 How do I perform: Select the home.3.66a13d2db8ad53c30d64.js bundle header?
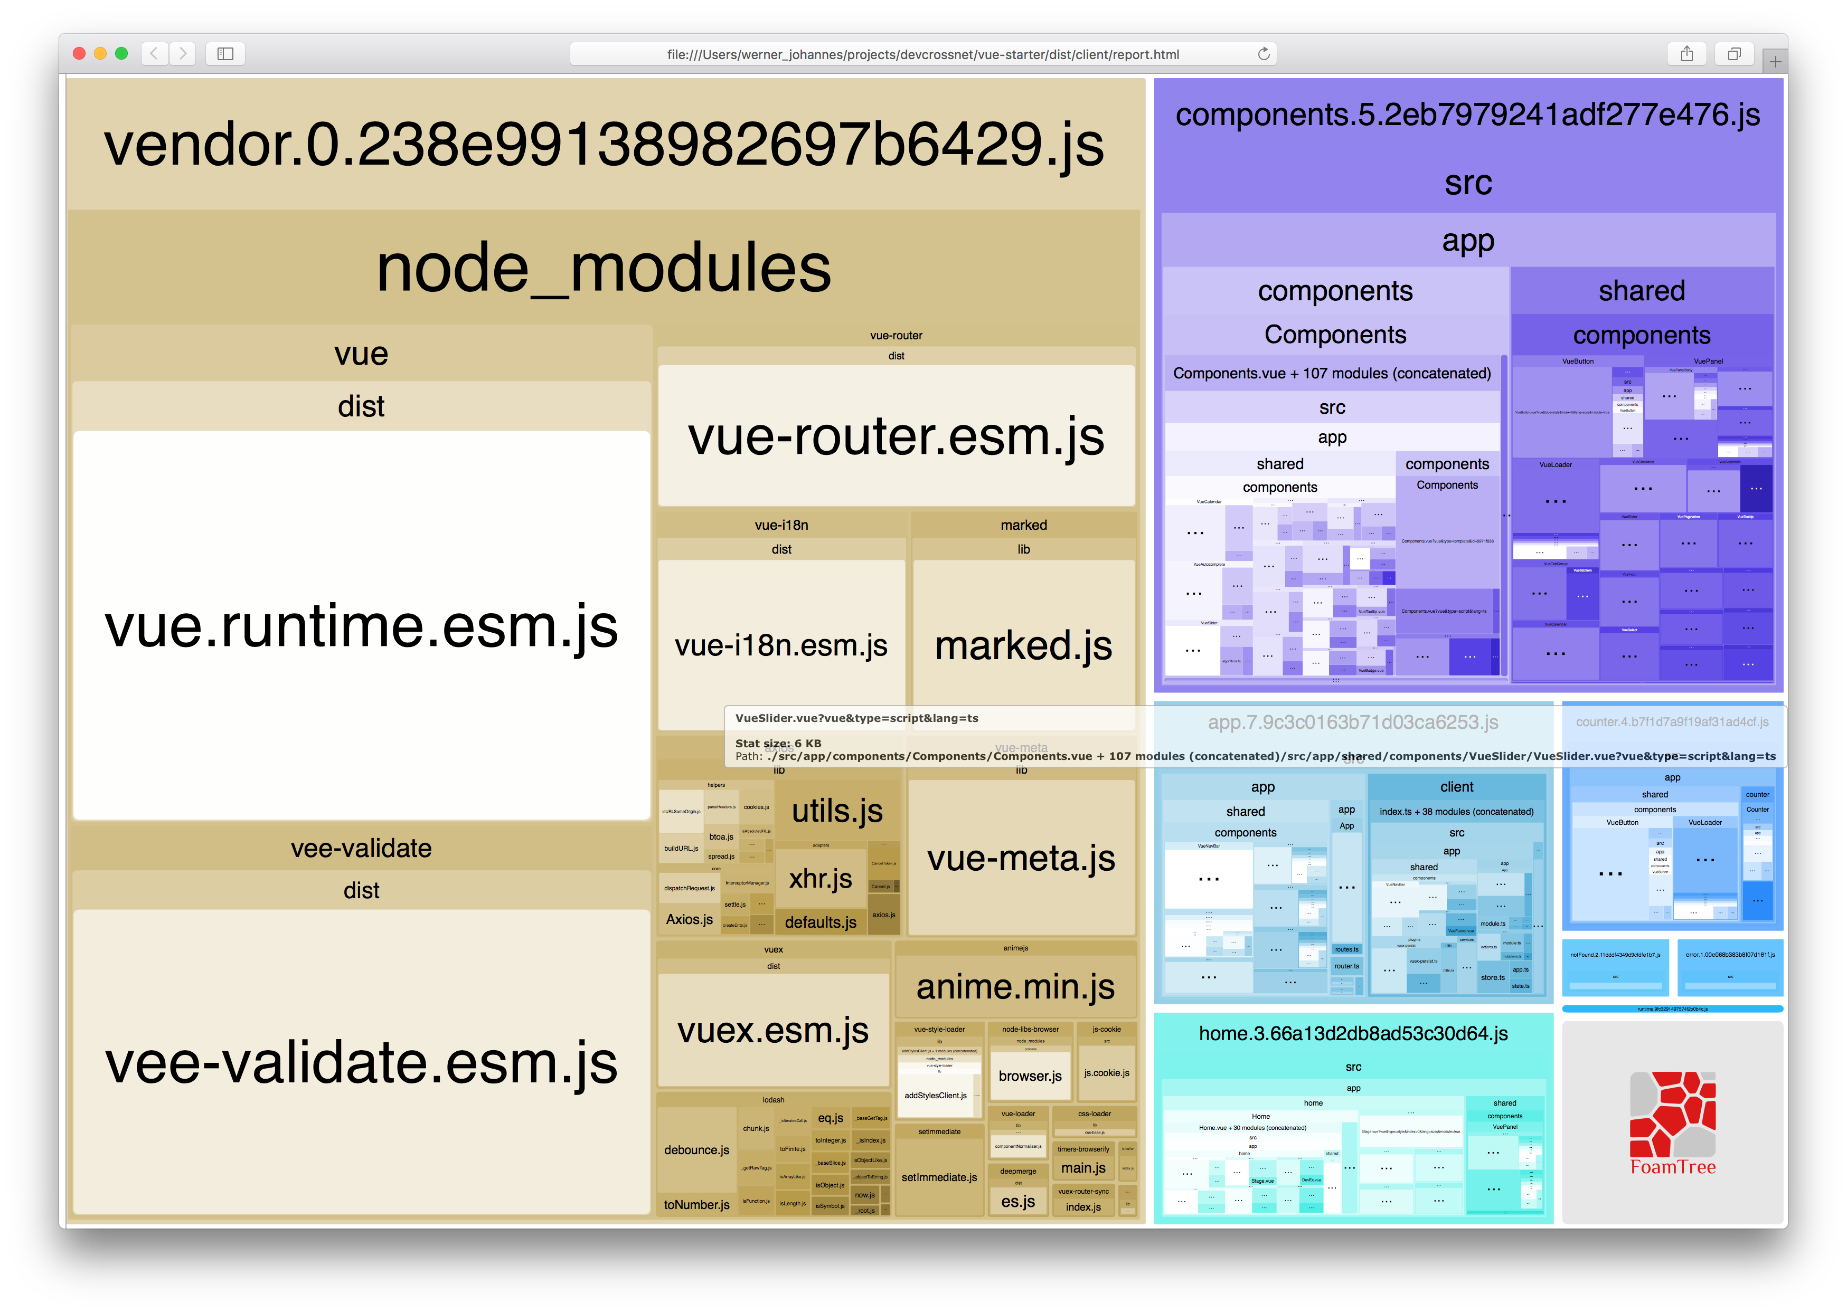1353,1033
